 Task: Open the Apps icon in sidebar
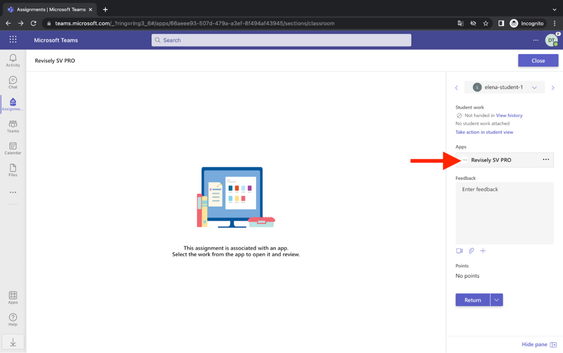coord(13,297)
